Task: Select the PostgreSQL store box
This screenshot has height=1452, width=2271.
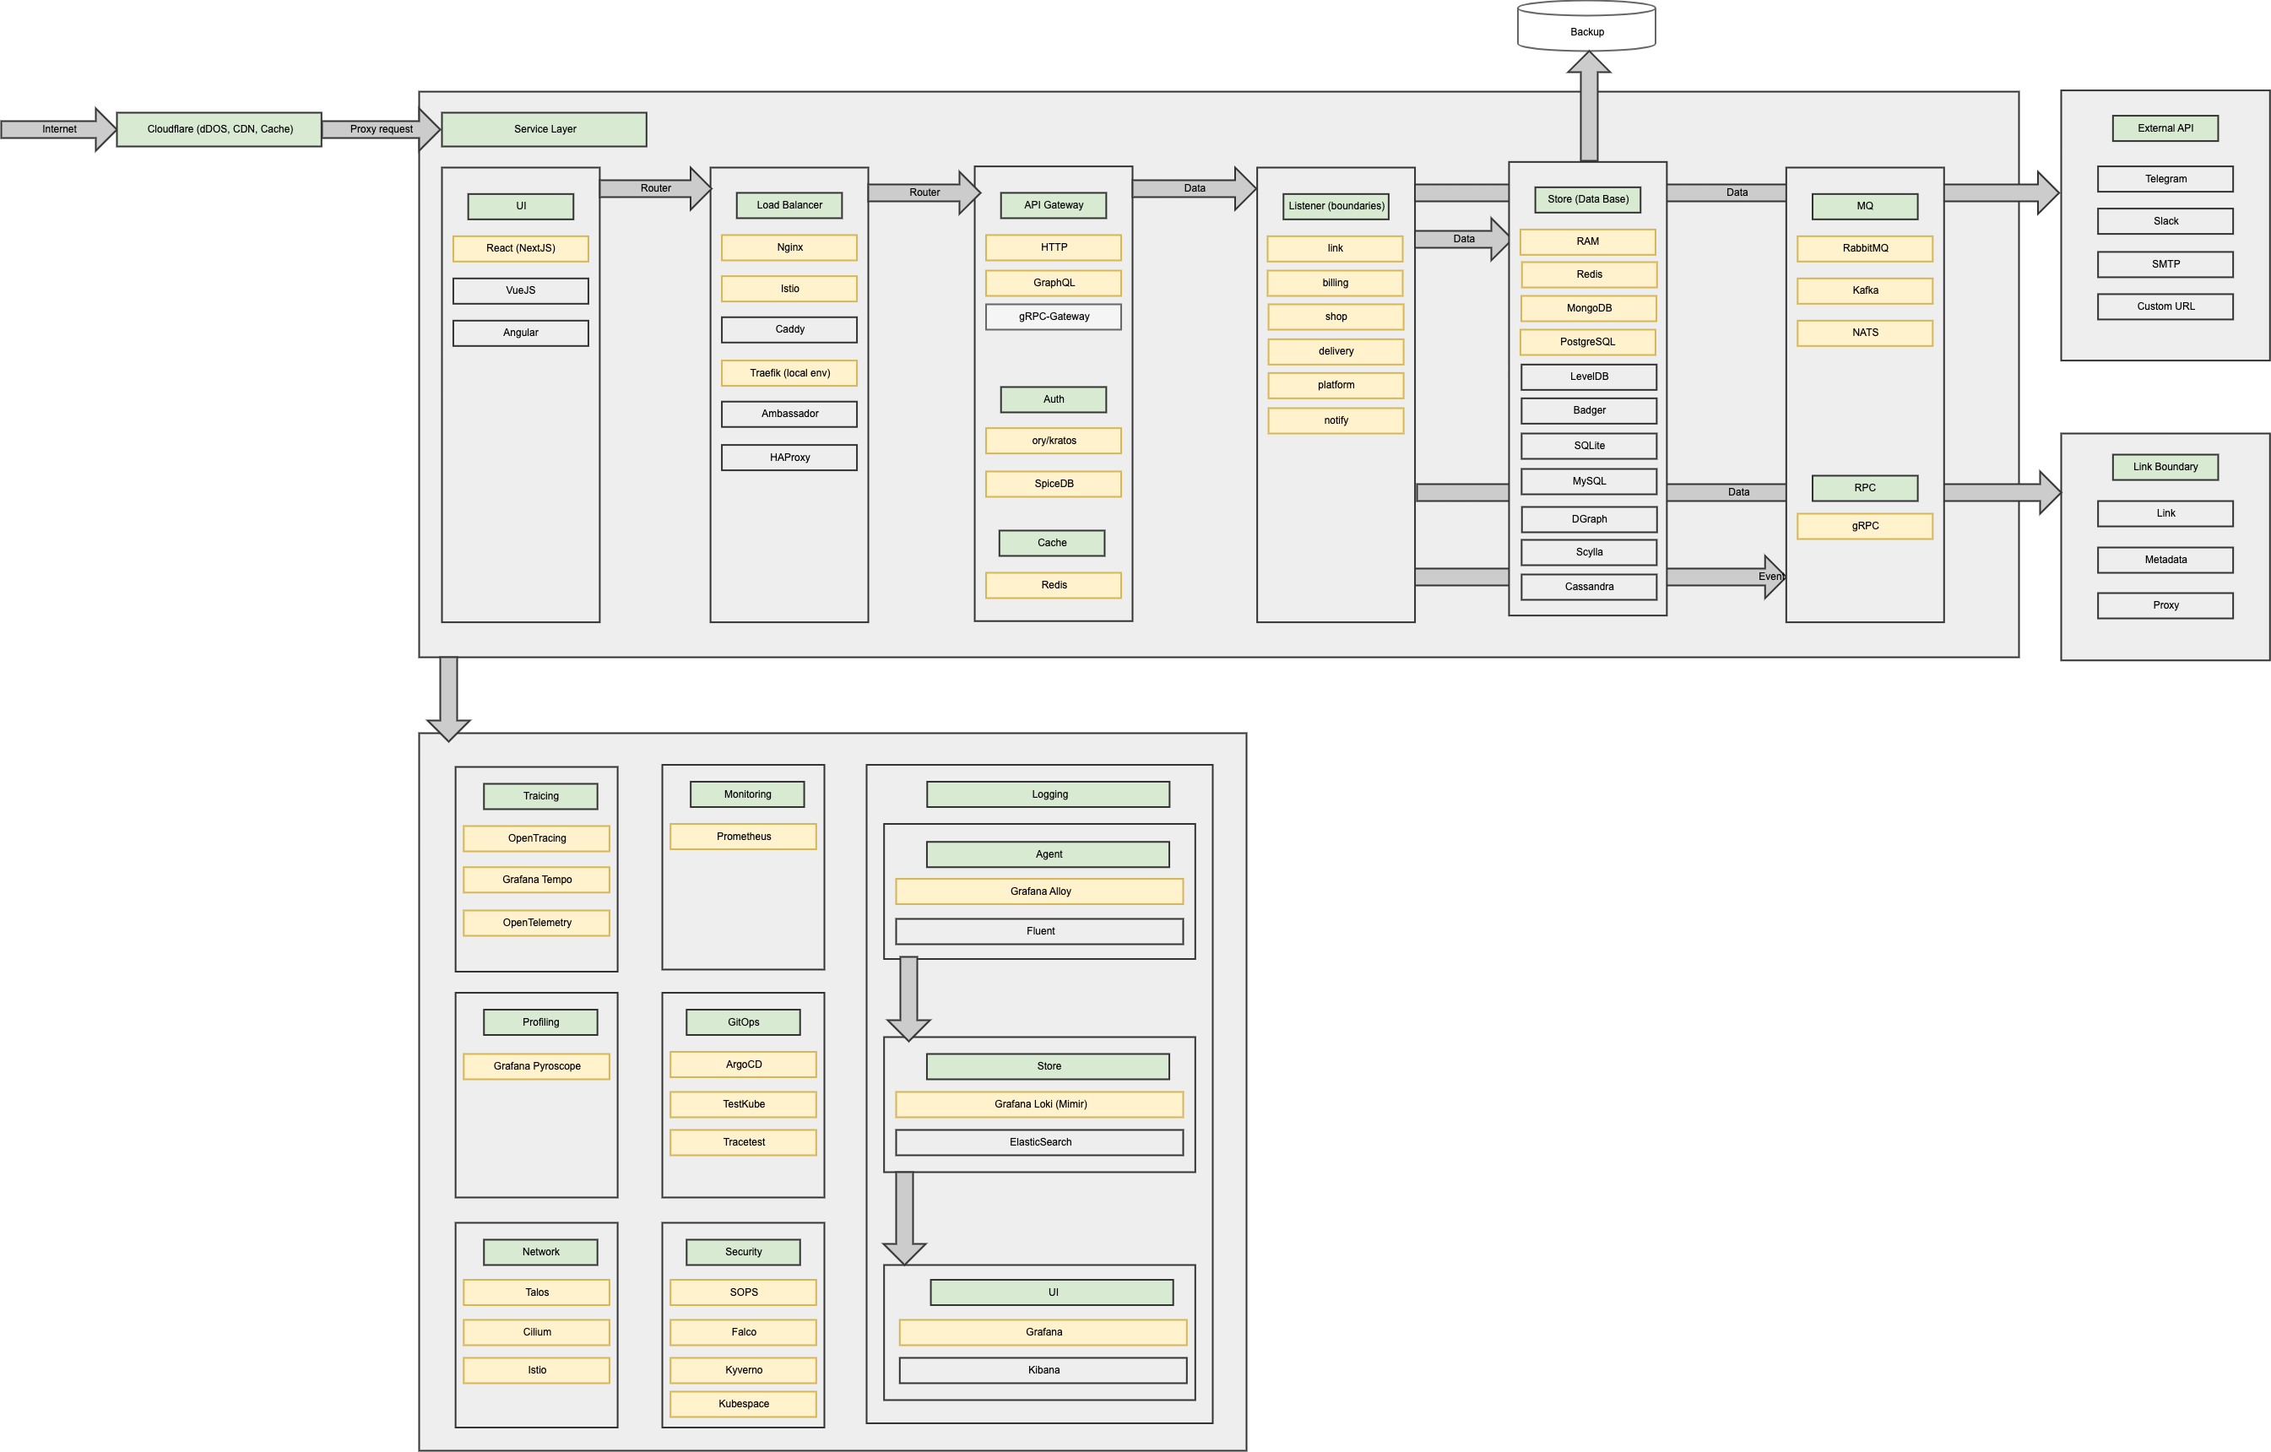Action: tap(1587, 342)
